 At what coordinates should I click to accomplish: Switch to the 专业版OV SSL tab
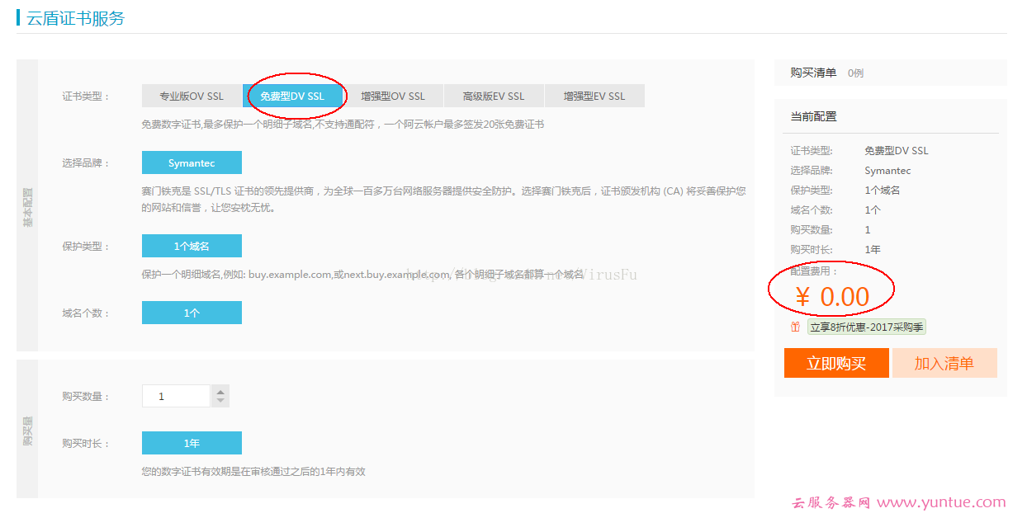(x=192, y=95)
